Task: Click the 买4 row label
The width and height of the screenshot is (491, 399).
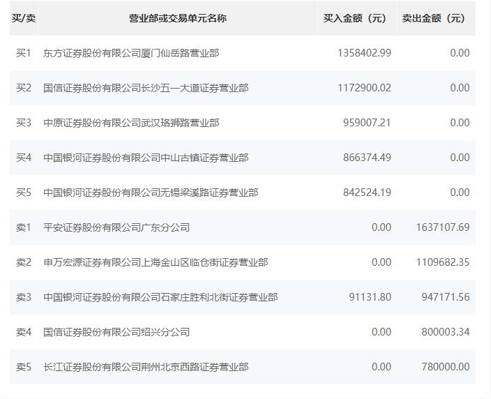Action: [x=24, y=157]
